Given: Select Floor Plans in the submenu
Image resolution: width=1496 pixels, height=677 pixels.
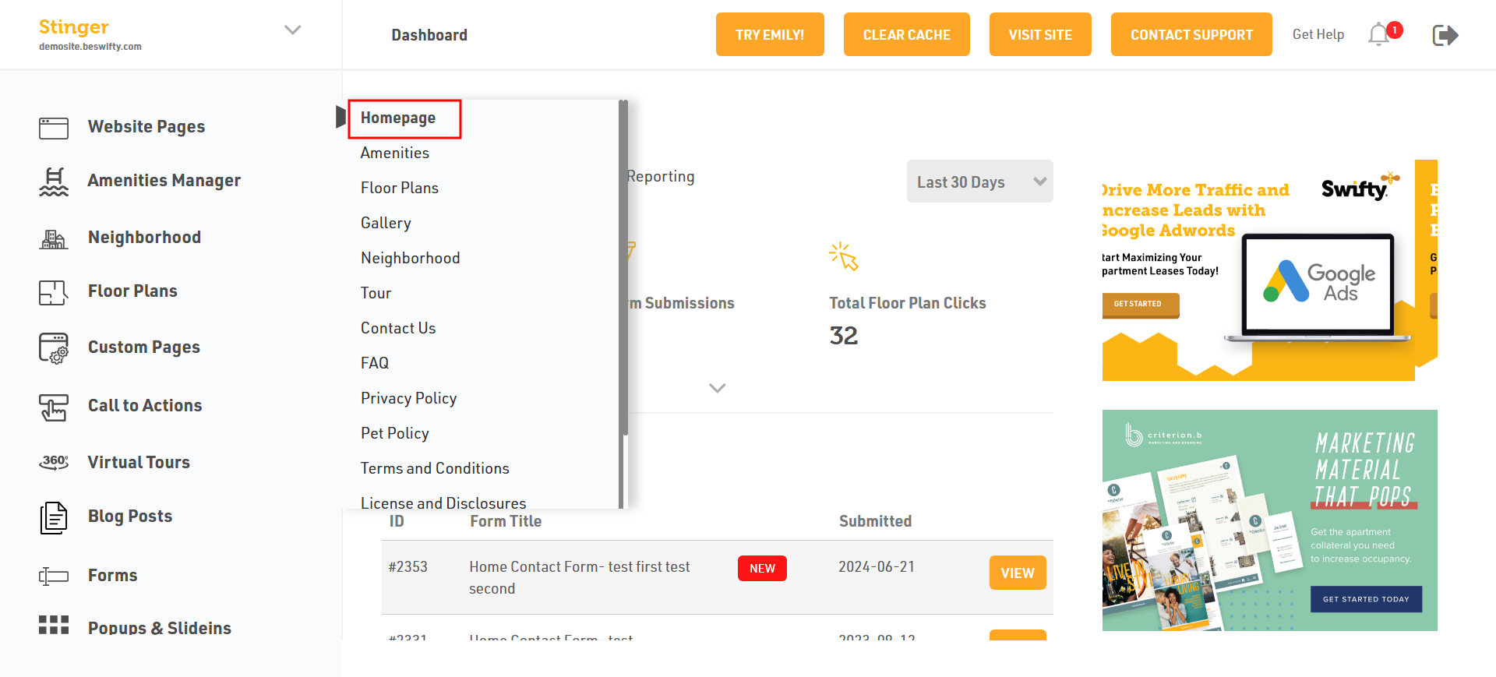Looking at the screenshot, I should pyautogui.click(x=400, y=188).
